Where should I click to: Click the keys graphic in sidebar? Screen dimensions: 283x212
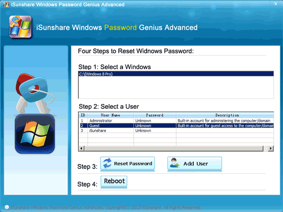pyautogui.click(x=34, y=93)
